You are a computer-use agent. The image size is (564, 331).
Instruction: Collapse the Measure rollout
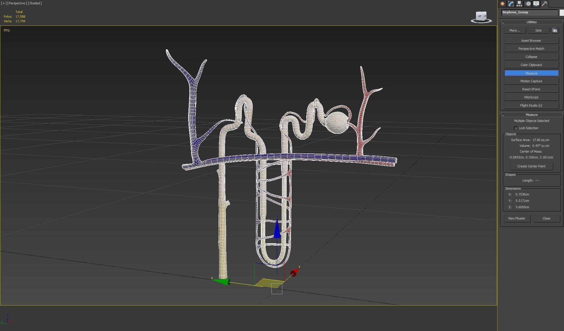pyautogui.click(x=532, y=115)
